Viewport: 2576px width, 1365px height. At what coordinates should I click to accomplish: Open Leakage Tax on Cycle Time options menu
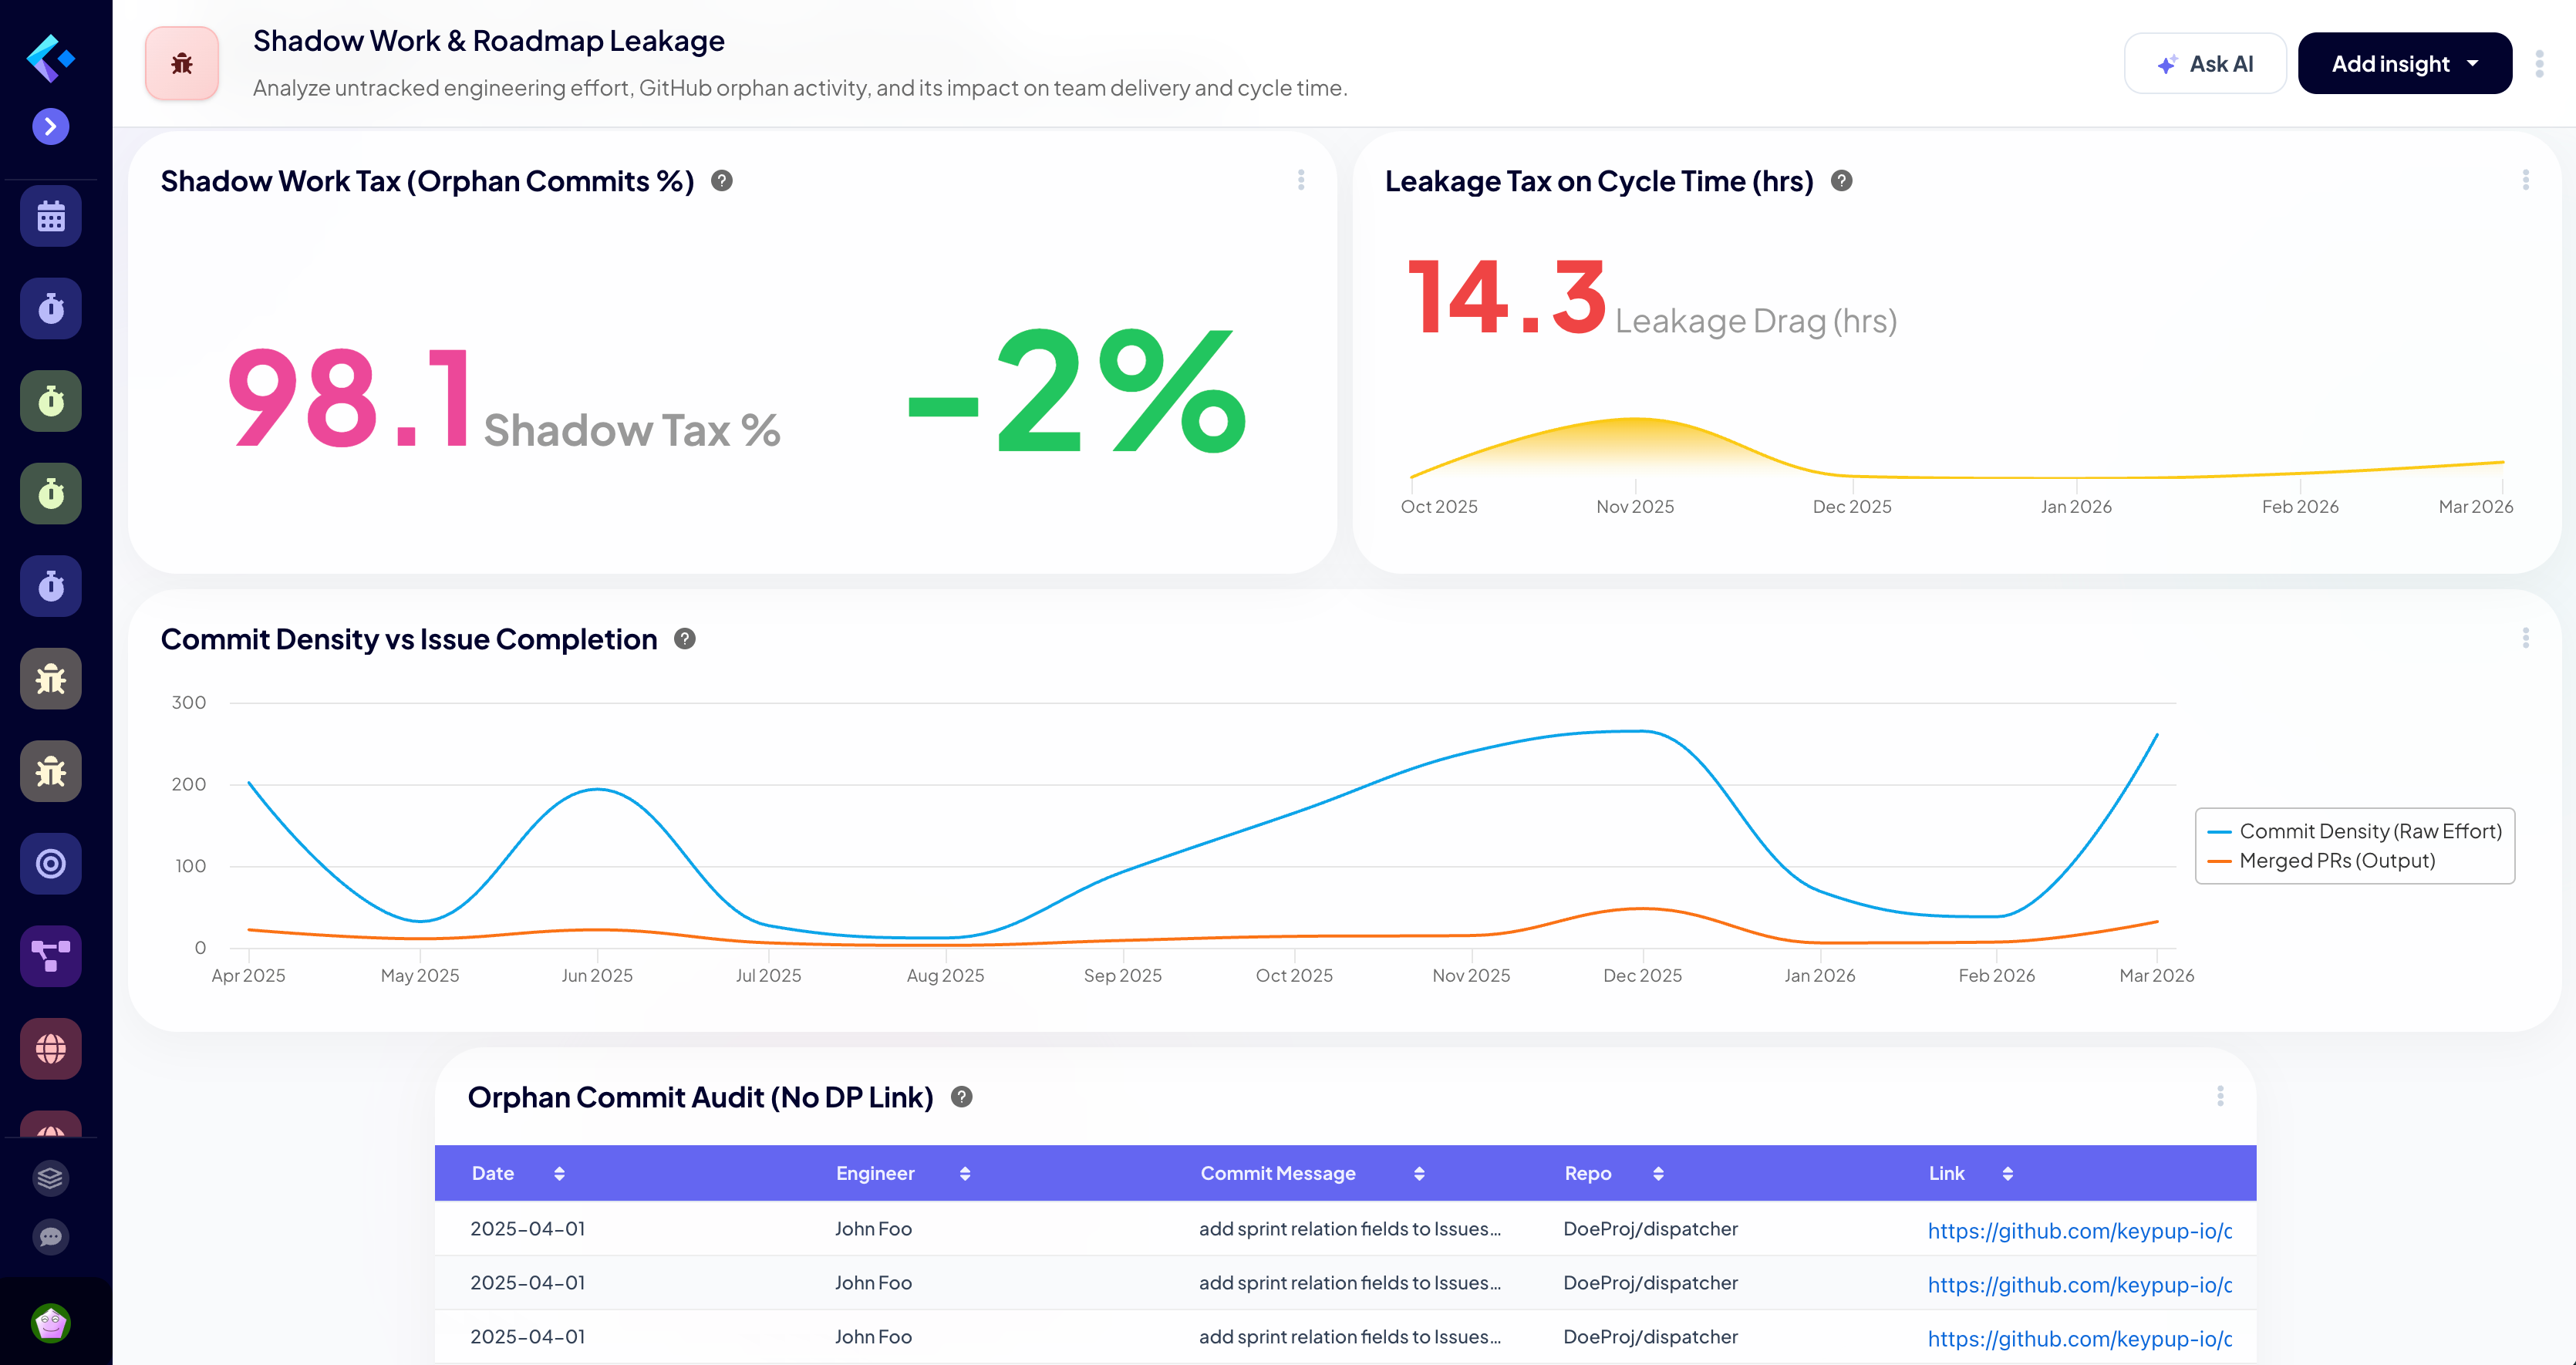pyautogui.click(x=2527, y=180)
